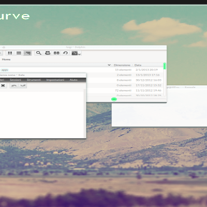Viewport: 207px width, 207px height.
Task: Click the 'luigi – Dolphin' title bar
Action: (x=83, y=47)
